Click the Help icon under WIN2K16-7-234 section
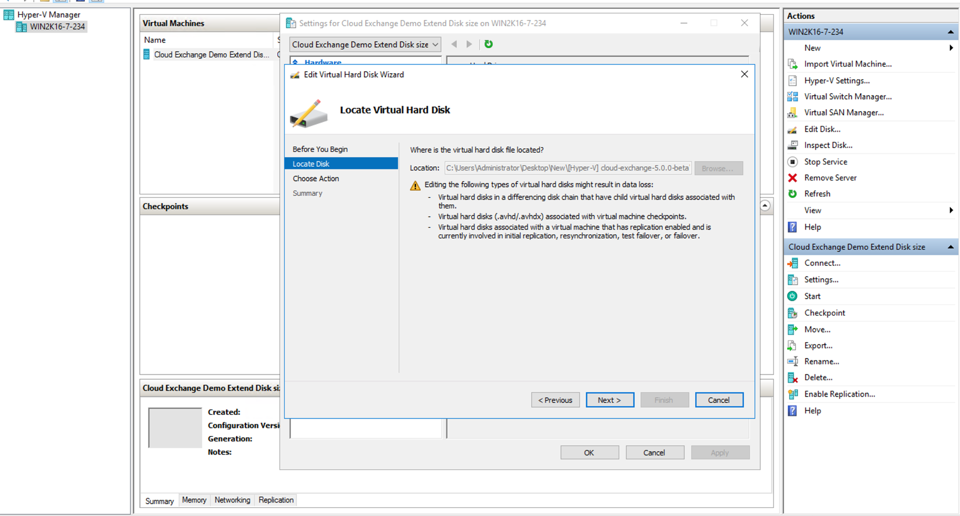 click(793, 227)
